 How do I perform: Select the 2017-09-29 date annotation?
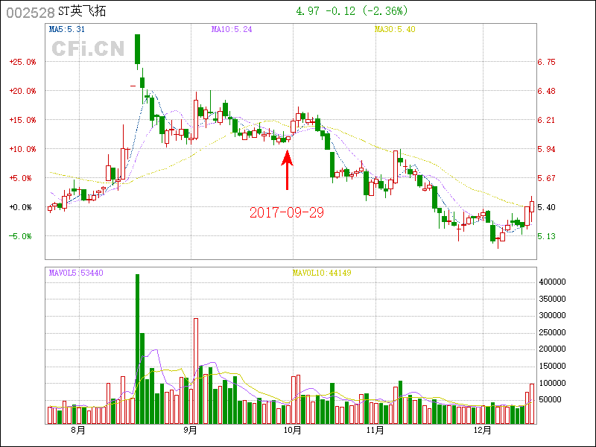(287, 212)
